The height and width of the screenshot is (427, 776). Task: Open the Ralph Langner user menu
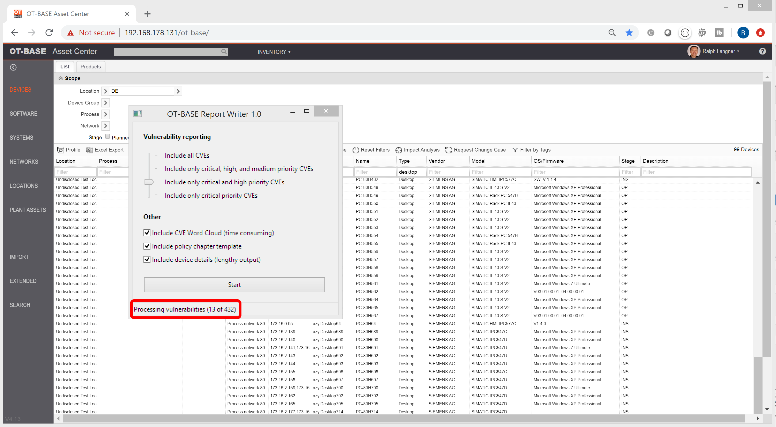pos(720,51)
